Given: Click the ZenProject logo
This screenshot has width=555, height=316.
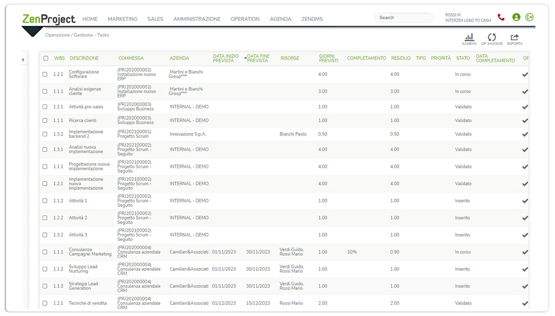Looking at the screenshot, I should 49,18.
